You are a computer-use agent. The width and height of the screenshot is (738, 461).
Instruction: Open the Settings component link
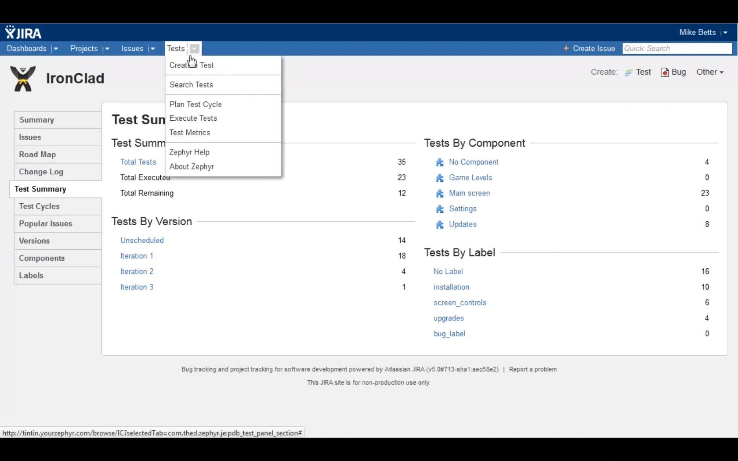tap(463, 209)
